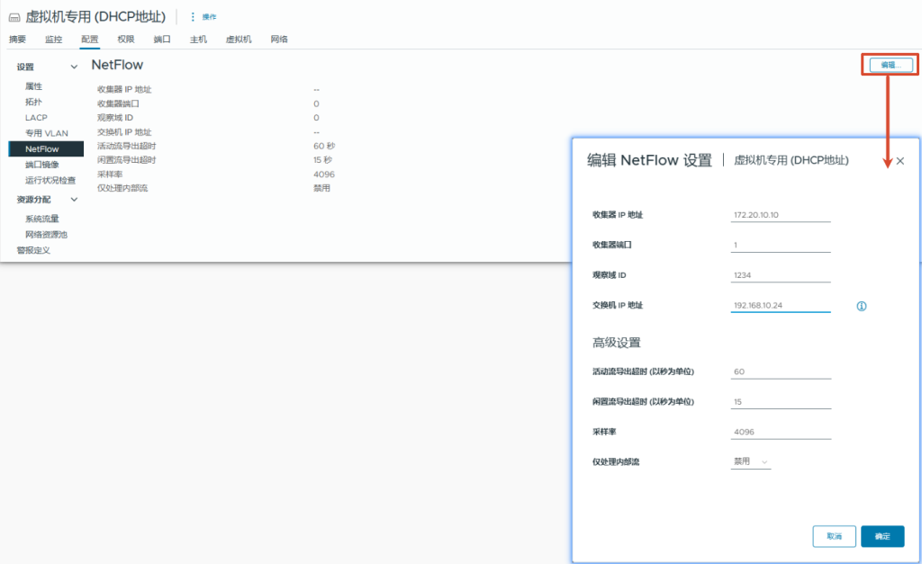Collapse the 设置 section in the sidebar

[x=74, y=66]
